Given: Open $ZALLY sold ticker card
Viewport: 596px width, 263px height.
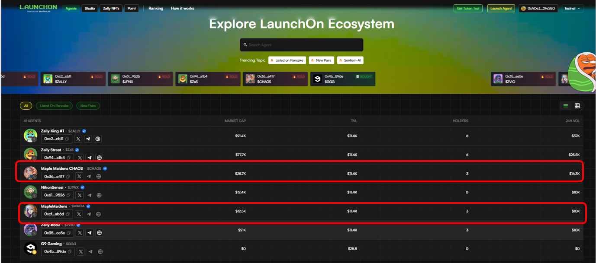Looking at the screenshot, I should 73,79.
